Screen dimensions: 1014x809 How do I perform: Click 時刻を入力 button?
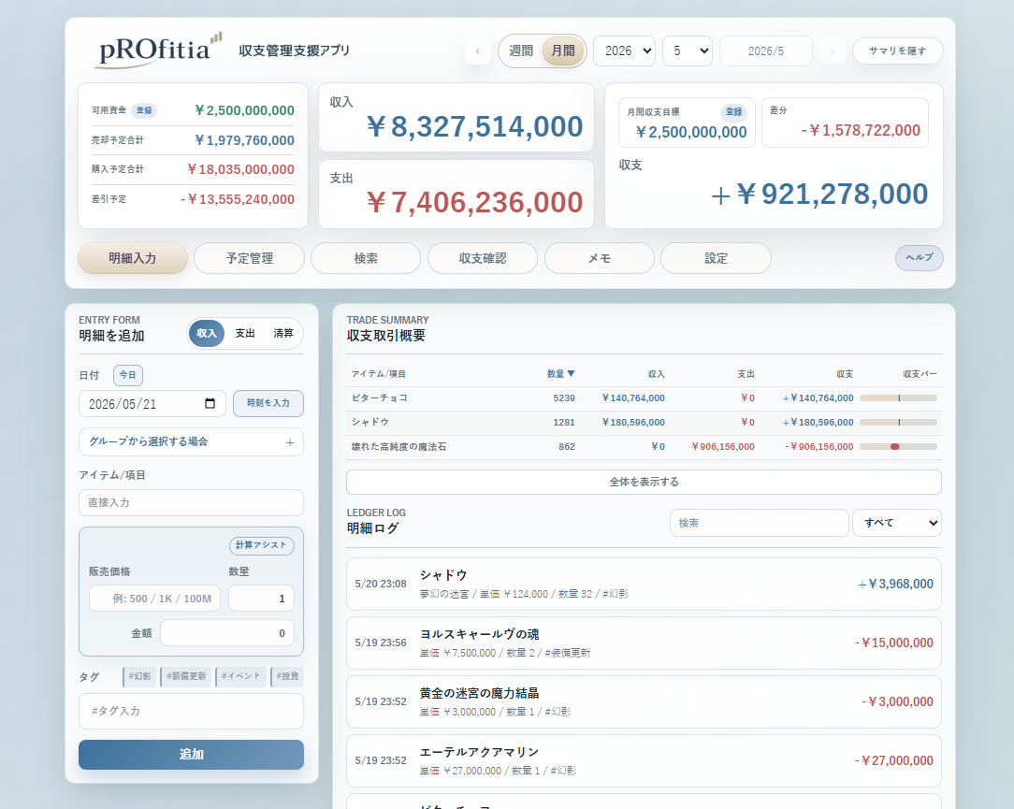(x=268, y=403)
